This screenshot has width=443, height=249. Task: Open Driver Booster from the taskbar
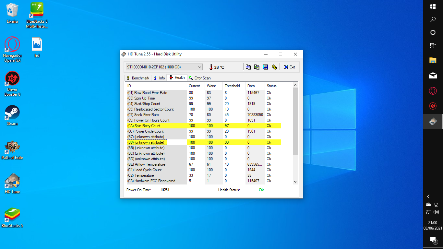(x=433, y=106)
